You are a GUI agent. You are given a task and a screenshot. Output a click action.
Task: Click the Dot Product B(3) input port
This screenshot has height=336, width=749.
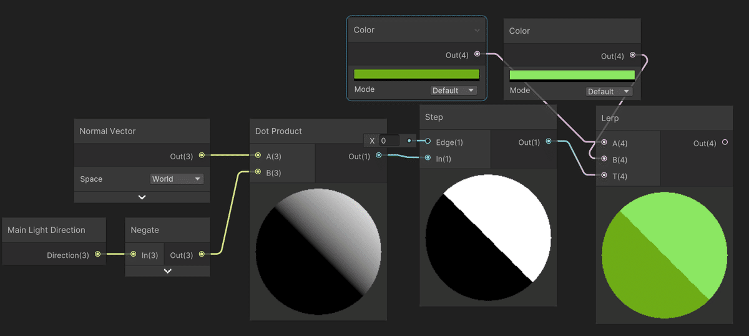(x=258, y=172)
